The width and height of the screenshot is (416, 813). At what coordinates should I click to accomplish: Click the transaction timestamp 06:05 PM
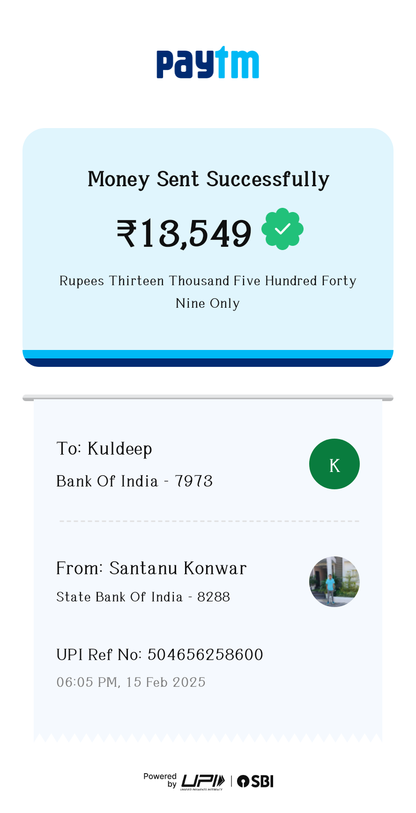(x=131, y=682)
